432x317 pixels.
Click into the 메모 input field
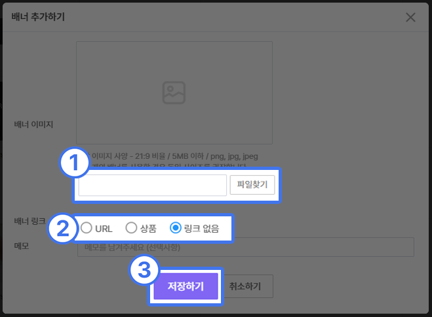pos(245,248)
